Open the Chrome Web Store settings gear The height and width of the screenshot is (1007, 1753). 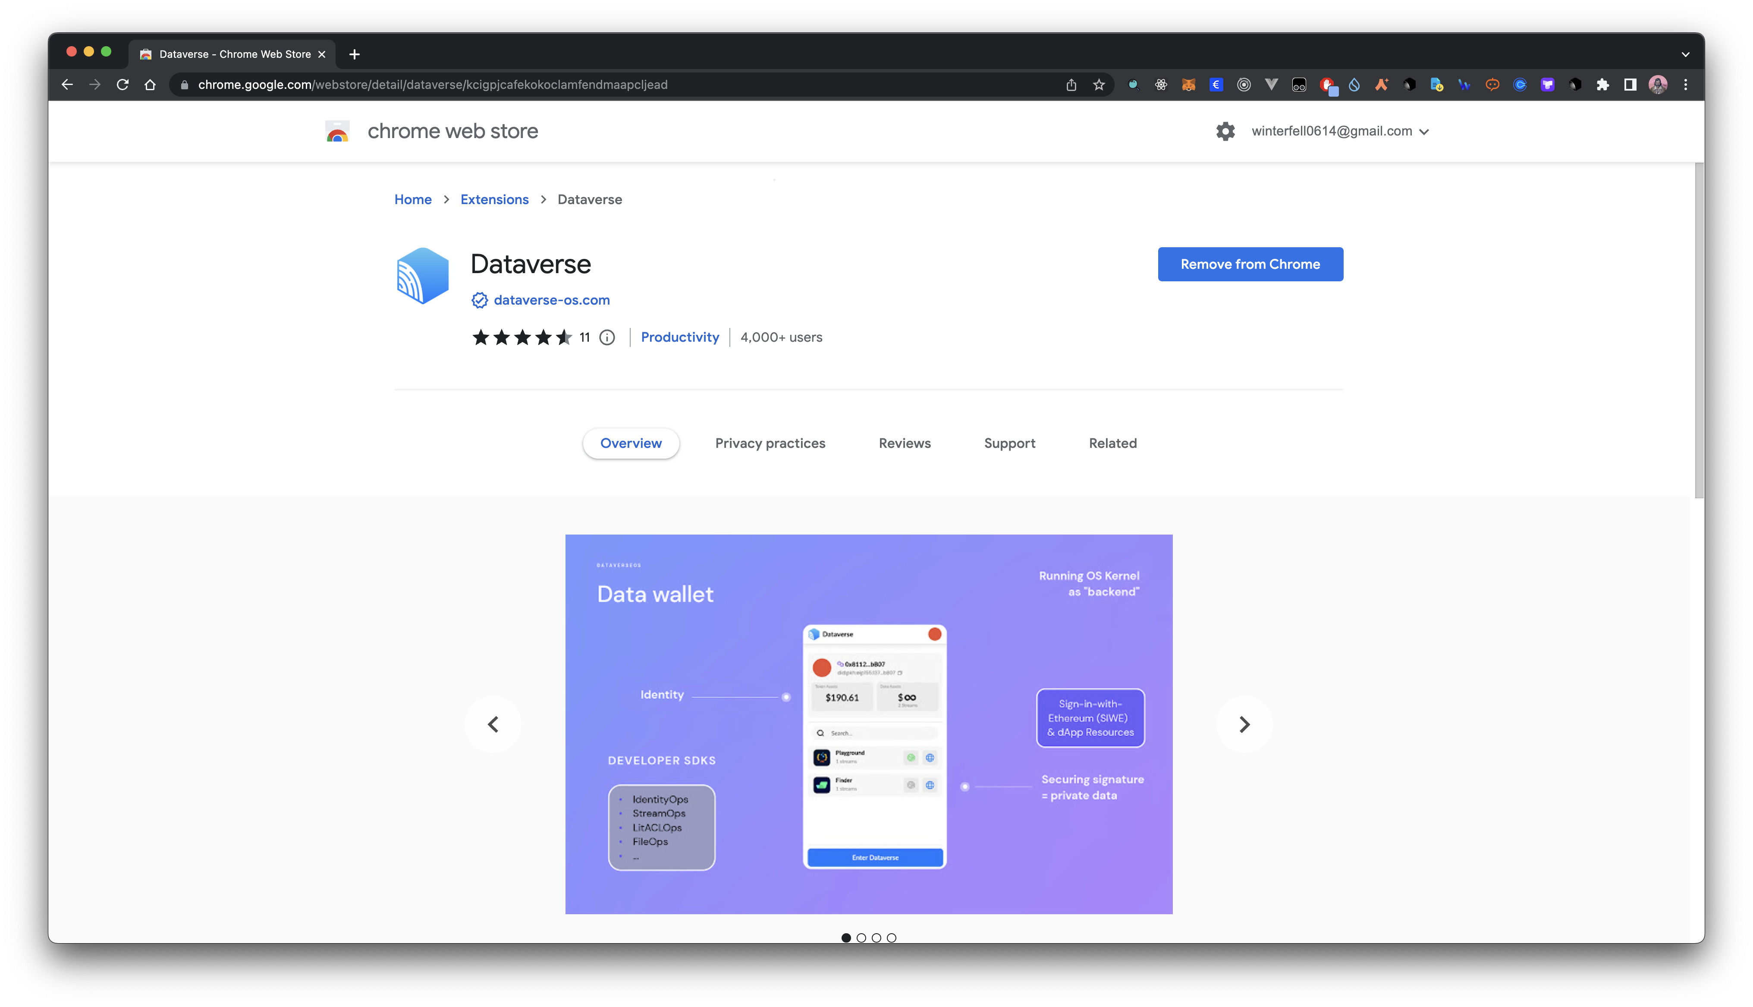(x=1225, y=132)
